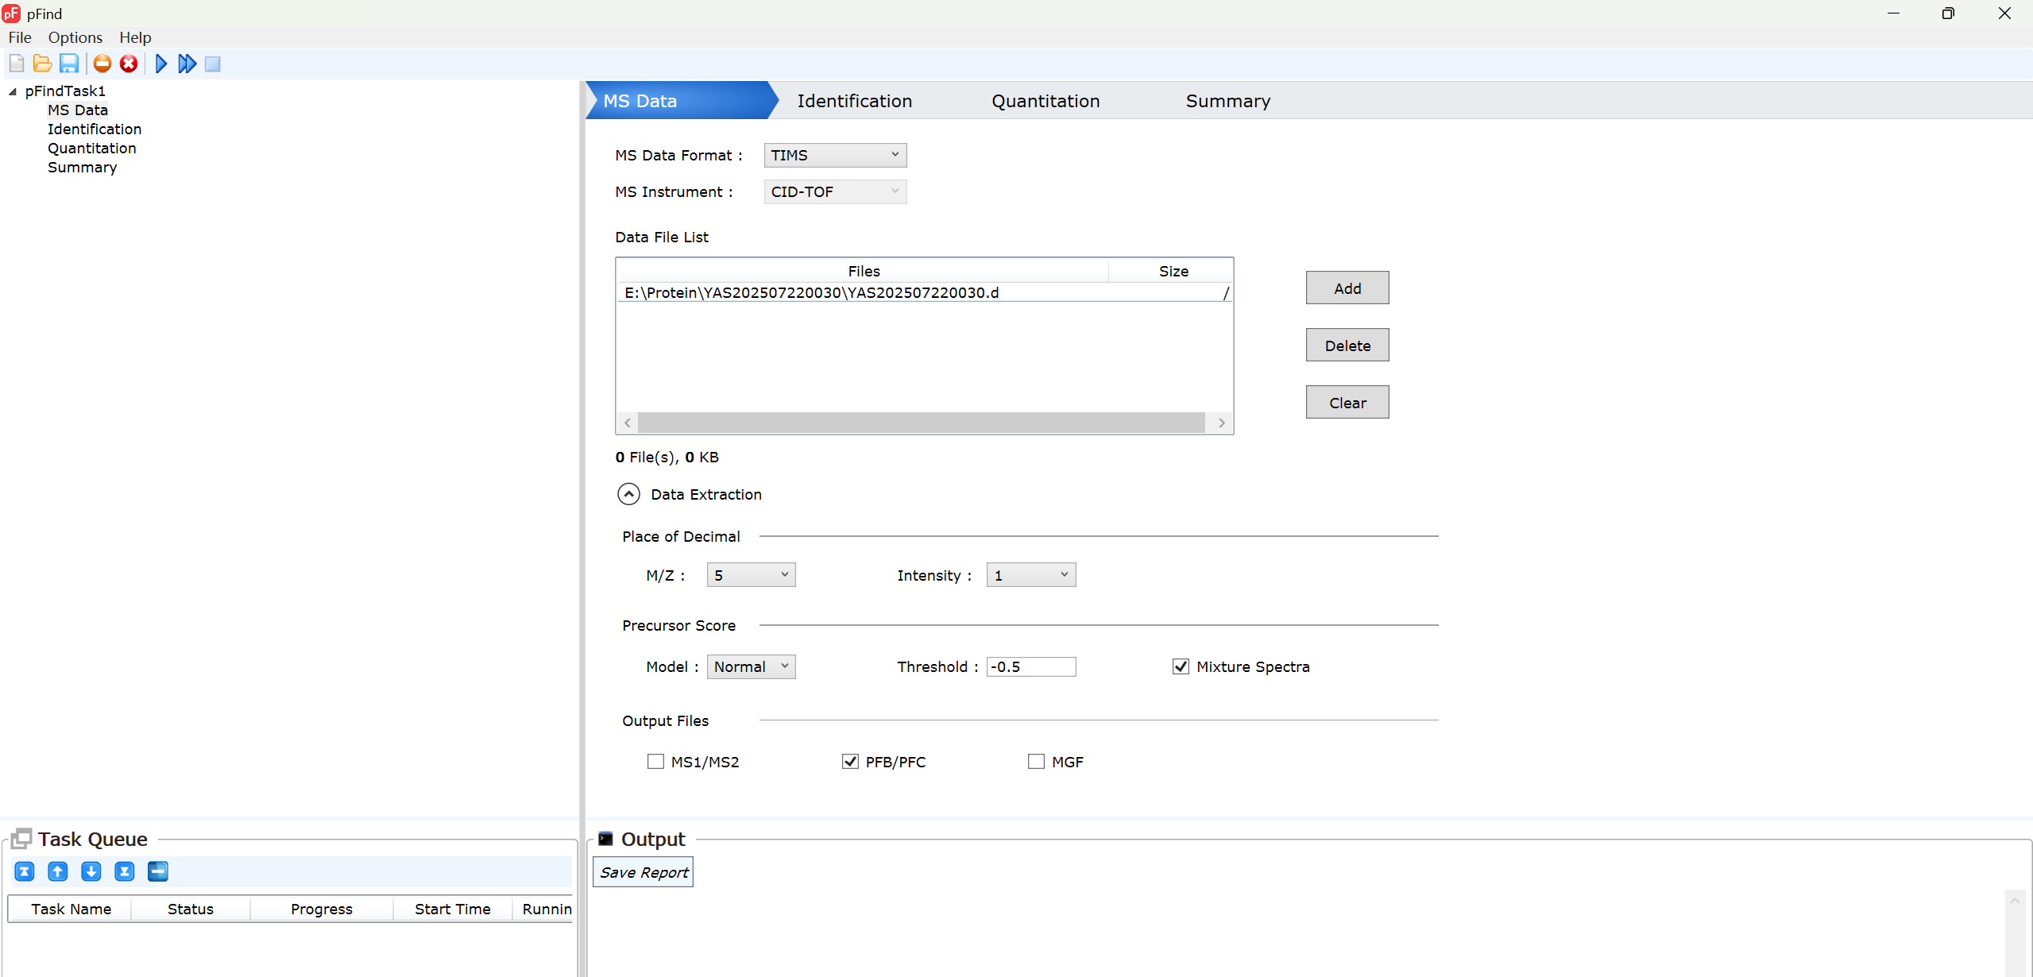Click Move down arrow in Task Queue
The width and height of the screenshot is (2033, 977).
pyautogui.click(x=91, y=871)
